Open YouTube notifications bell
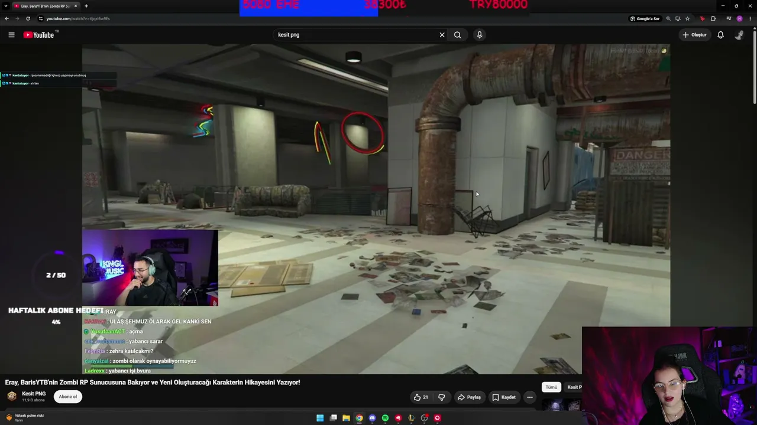Image resolution: width=757 pixels, height=425 pixels. 720,35
